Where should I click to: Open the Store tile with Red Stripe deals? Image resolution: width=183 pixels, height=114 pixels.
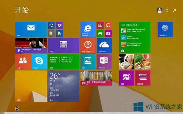click(135, 37)
